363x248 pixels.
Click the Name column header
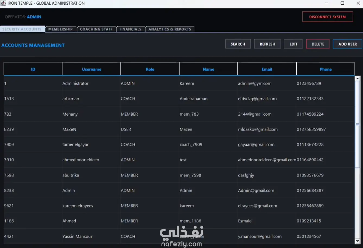point(208,69)
